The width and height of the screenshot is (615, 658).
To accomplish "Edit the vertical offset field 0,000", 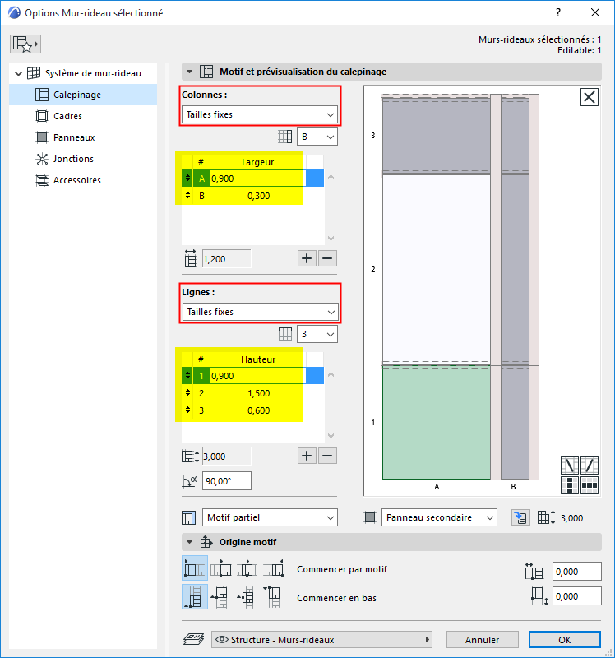I will click(577, 596).
